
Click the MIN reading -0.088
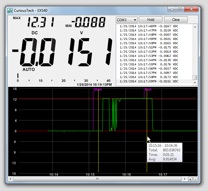89,22
